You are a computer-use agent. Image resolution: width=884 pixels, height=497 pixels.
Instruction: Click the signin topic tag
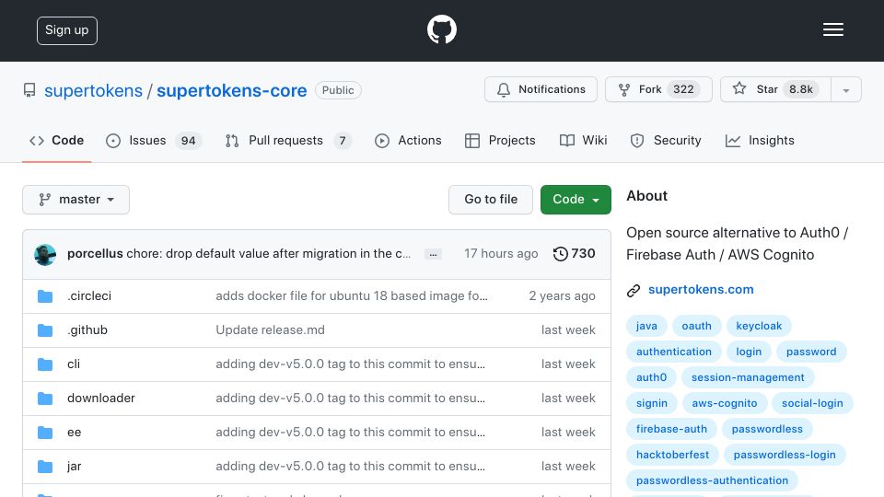(x=652, y=403)
